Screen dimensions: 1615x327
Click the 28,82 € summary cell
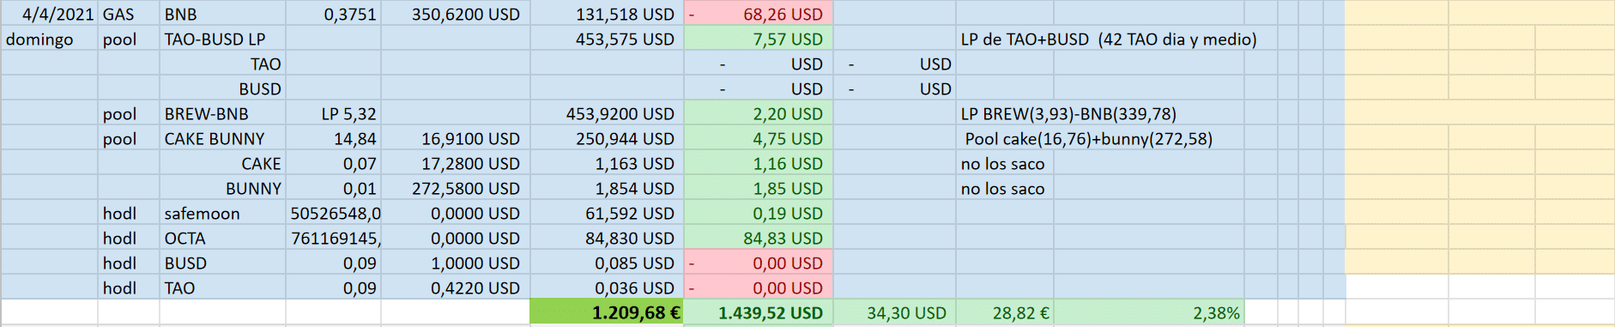coord(1005,312)
